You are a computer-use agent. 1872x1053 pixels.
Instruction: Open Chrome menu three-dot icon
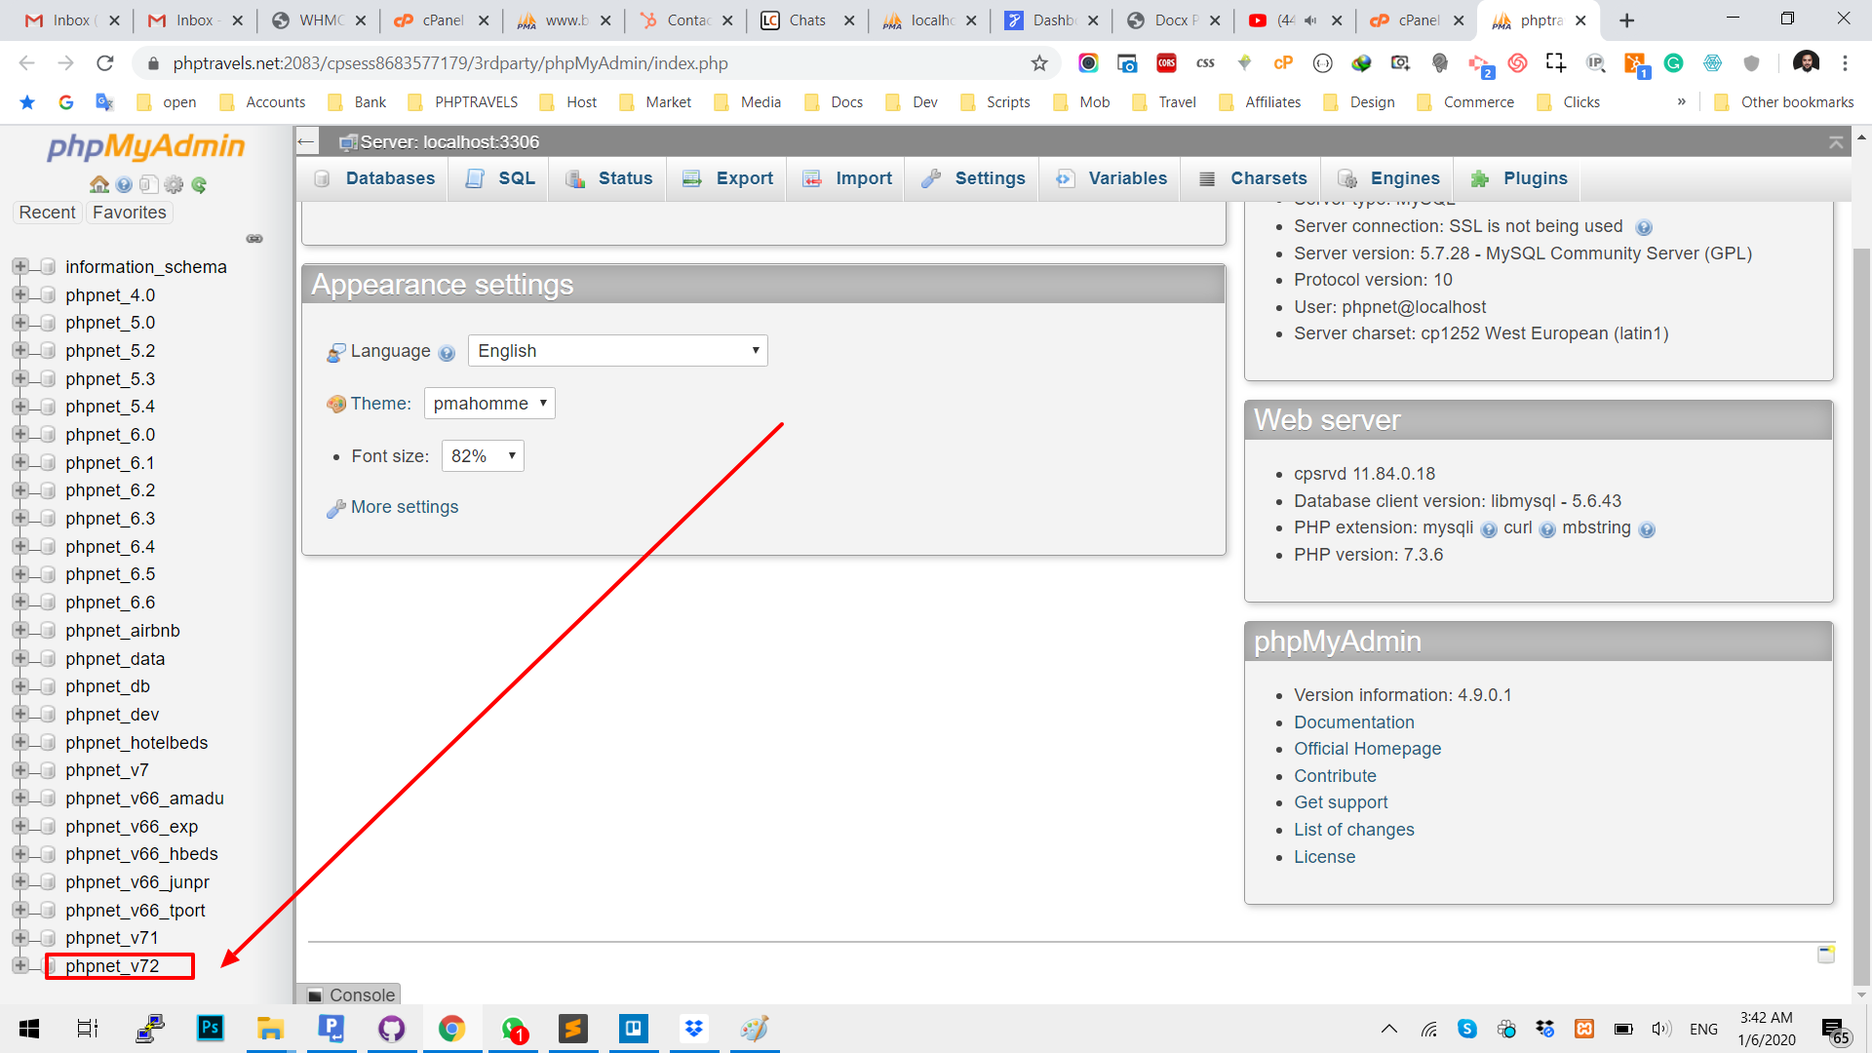coord(1845,63)
